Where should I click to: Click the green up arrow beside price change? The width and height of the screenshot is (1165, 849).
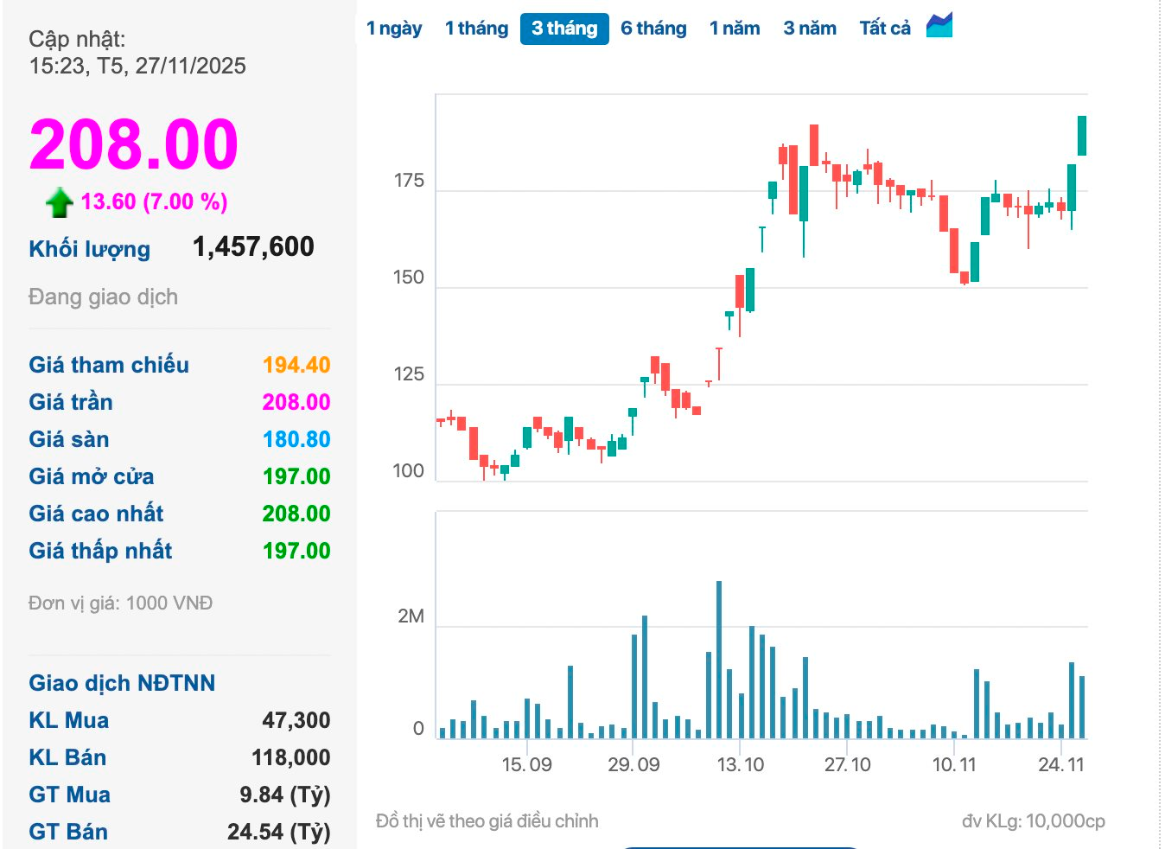[x=59, y=202]
